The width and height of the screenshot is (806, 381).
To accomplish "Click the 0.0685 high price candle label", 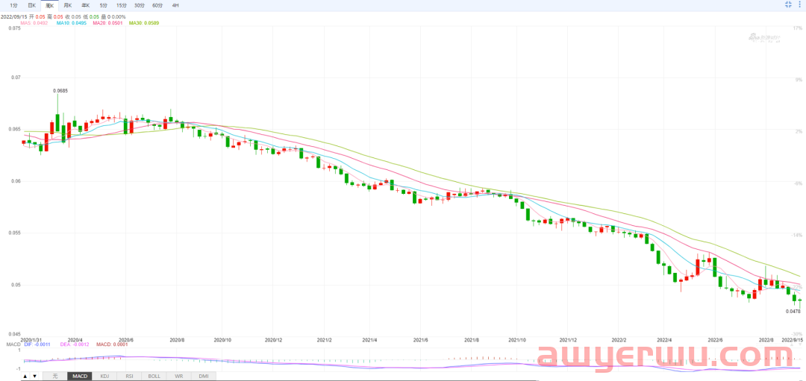I will coord(60,91).
